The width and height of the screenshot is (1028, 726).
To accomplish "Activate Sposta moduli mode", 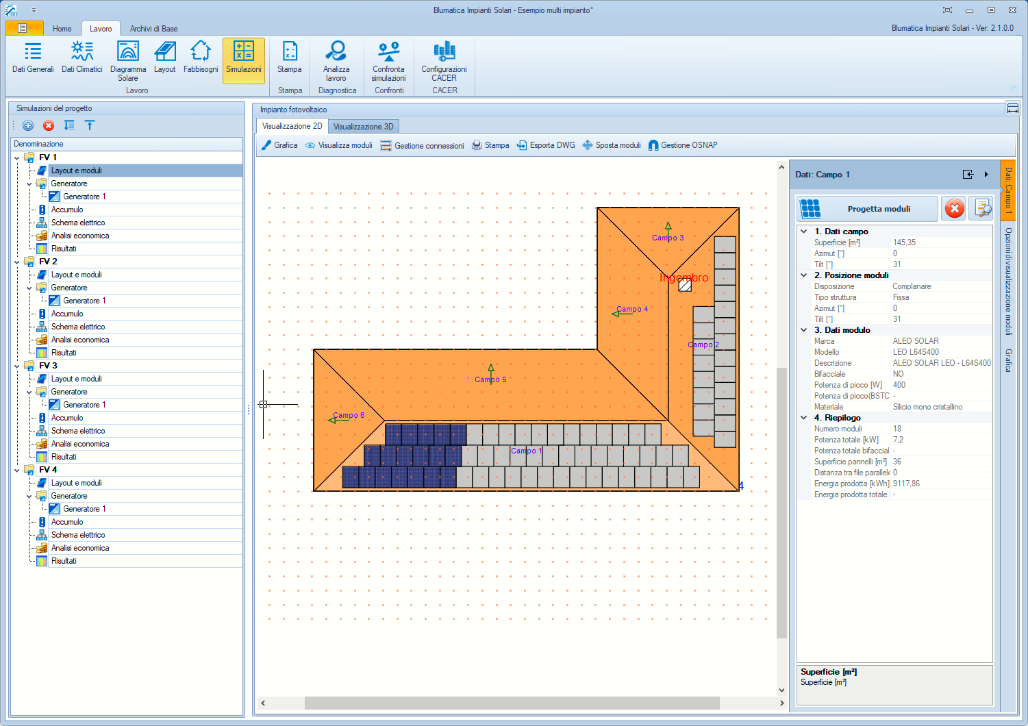I will click(611, 145).
